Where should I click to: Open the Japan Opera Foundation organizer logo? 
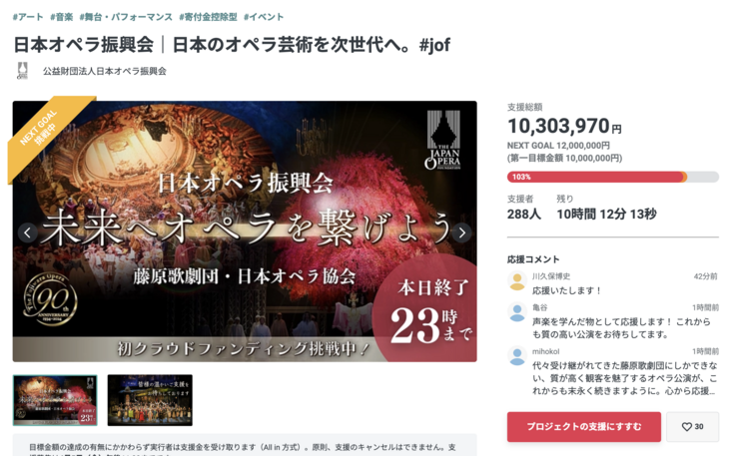(23, 71)
